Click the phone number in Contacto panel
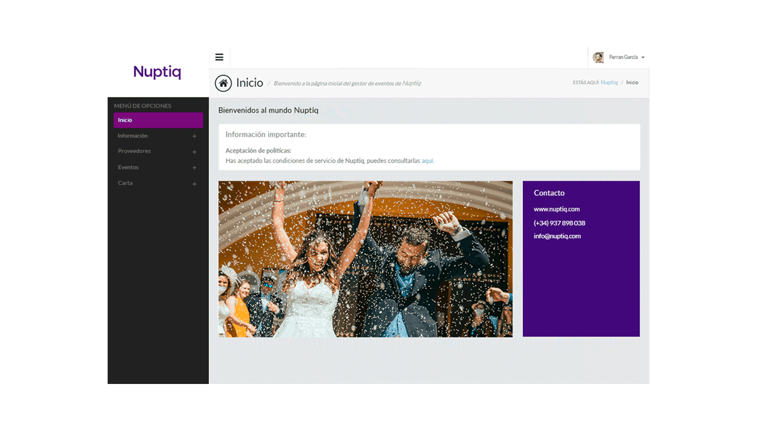 click(x=559, y=223)
